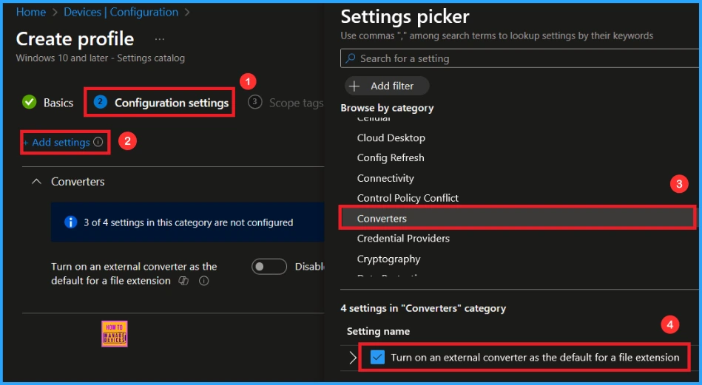Expand the external converter setting row chevron

pyautogui.click(x=353, y=357)
